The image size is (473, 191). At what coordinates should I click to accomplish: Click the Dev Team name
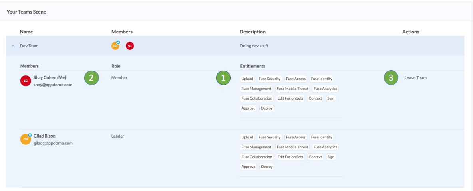coord(29,46)
